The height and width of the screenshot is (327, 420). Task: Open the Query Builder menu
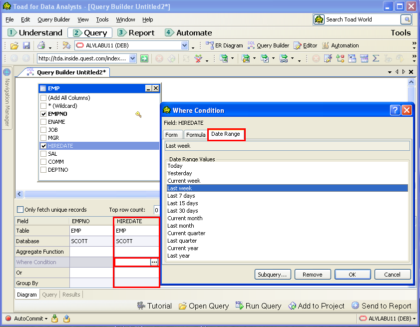pos(53,19)
